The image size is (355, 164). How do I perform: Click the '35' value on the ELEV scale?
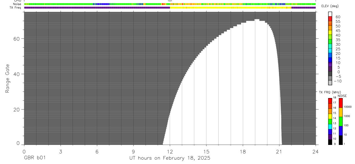338,40
